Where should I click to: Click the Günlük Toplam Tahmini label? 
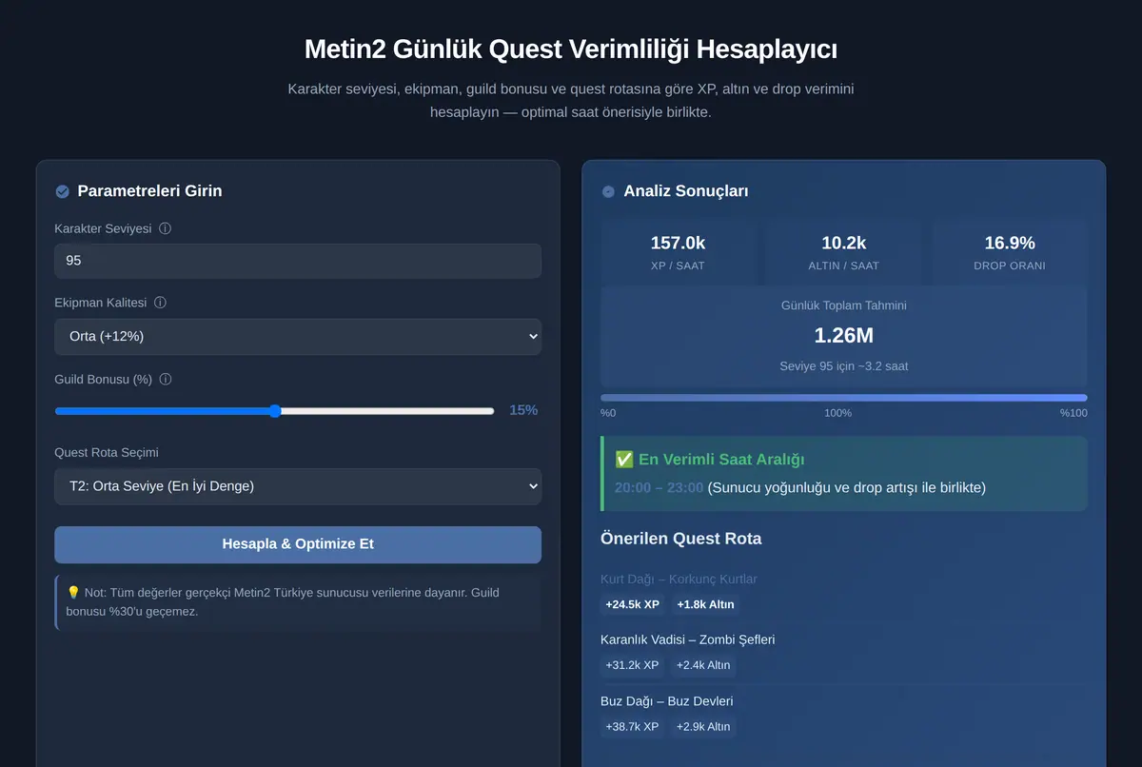click(844, 305)
